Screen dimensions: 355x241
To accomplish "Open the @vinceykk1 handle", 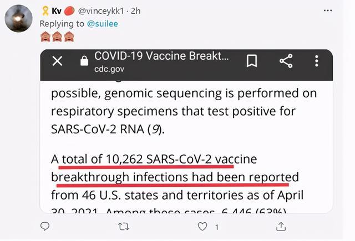I will [105, 11].
